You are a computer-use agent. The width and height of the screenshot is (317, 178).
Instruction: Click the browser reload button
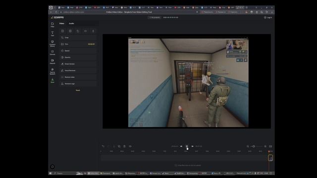(56, 12)
